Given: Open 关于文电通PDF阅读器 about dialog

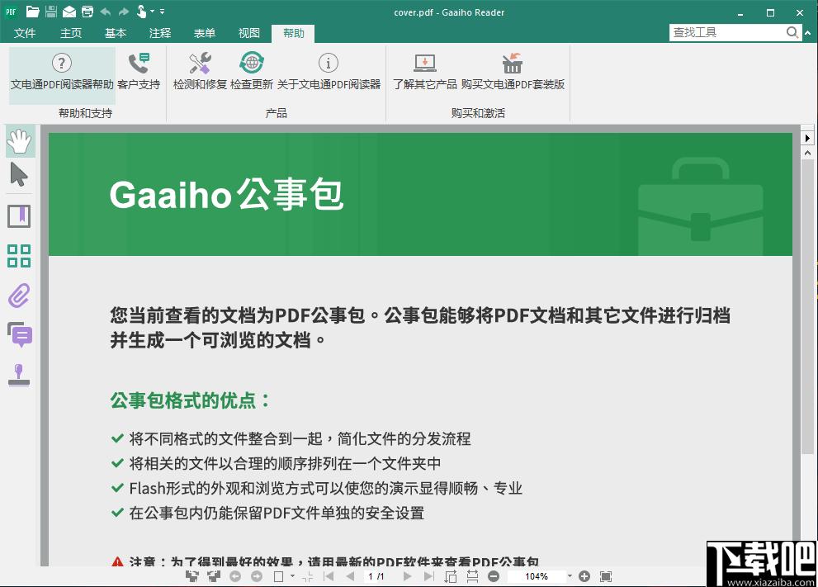Looking at the screenshot, I should click(x=329, y=72).
